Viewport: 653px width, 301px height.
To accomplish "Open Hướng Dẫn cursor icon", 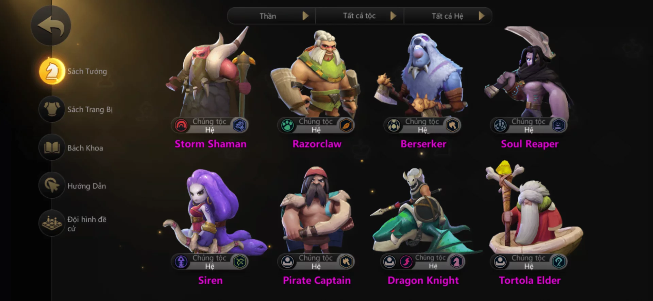I will (x=52, y=185).
